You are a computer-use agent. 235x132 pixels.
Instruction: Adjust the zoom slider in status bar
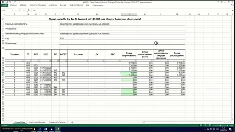221,125
